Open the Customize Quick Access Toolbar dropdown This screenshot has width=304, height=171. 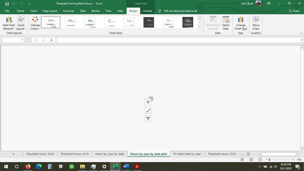[x=29, y=3]
